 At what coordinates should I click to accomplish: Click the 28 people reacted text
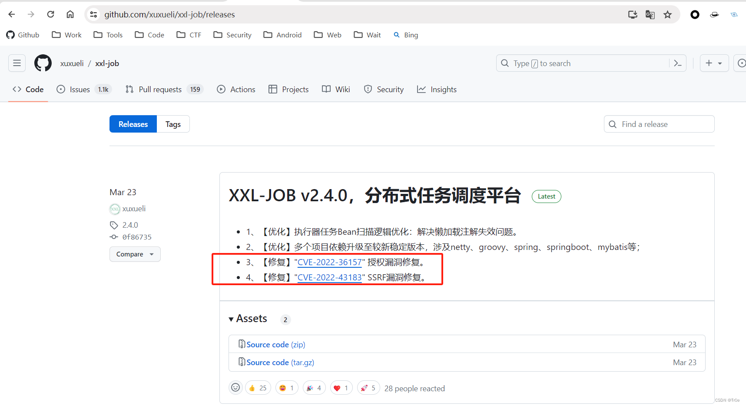[414, 388]
